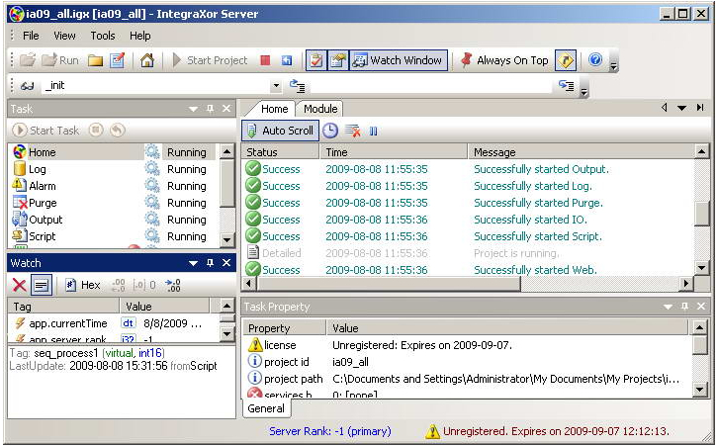This screenshot has height=446, width=717.
Task: Click the blue help question mark icon
Action: point(595,60)
